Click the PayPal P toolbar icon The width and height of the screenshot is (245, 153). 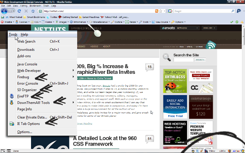239,11
